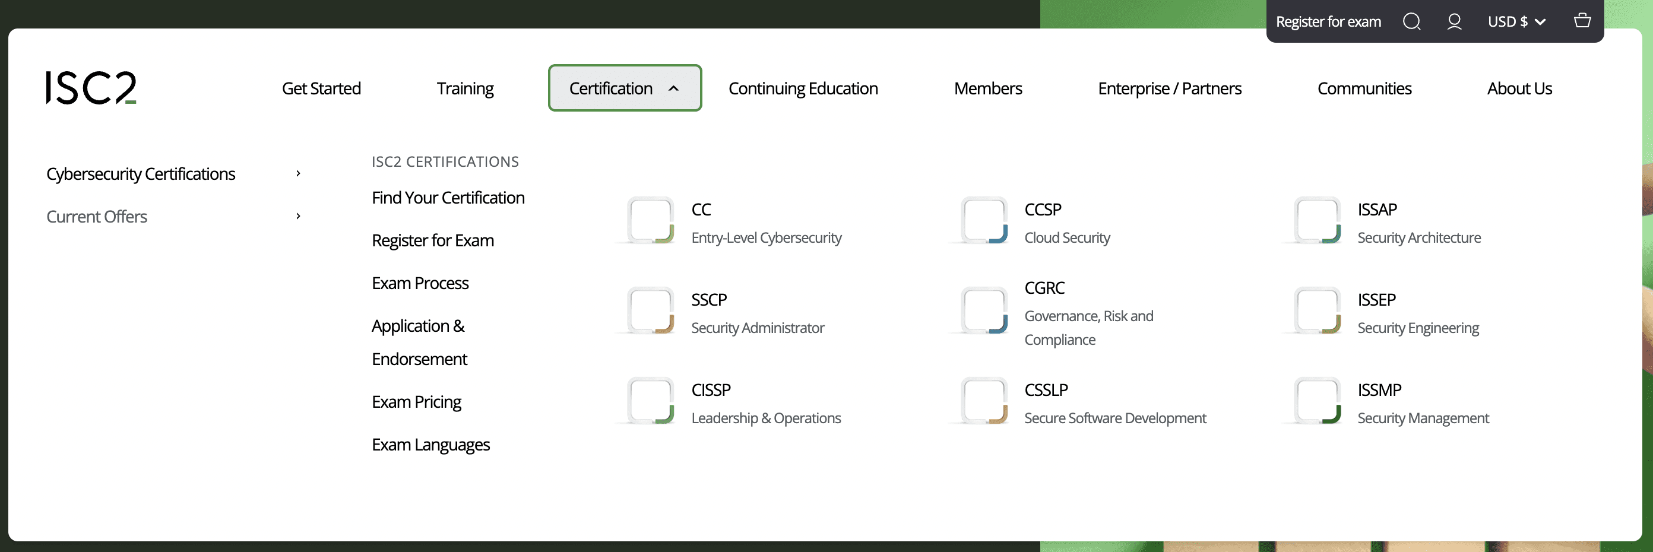Click the ISC2 CERTIFICATIONS section heading
The height and width of the screenshot is (552, 1653).
[445, 162]
